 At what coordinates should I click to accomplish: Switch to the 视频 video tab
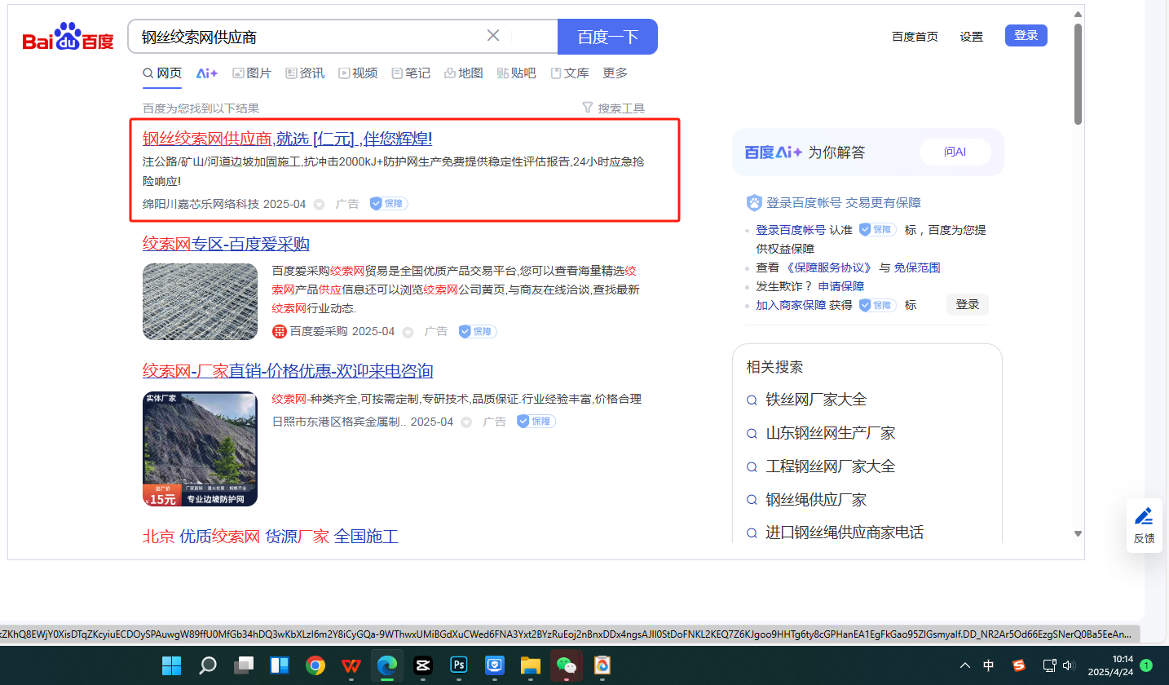pos(358,73)
